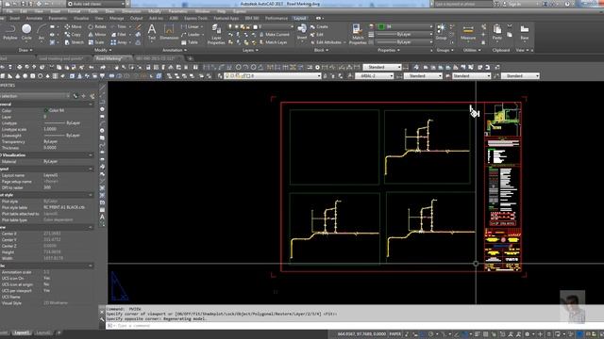Click the Plot style table value
Screen dimensions: 604x339
64,207
